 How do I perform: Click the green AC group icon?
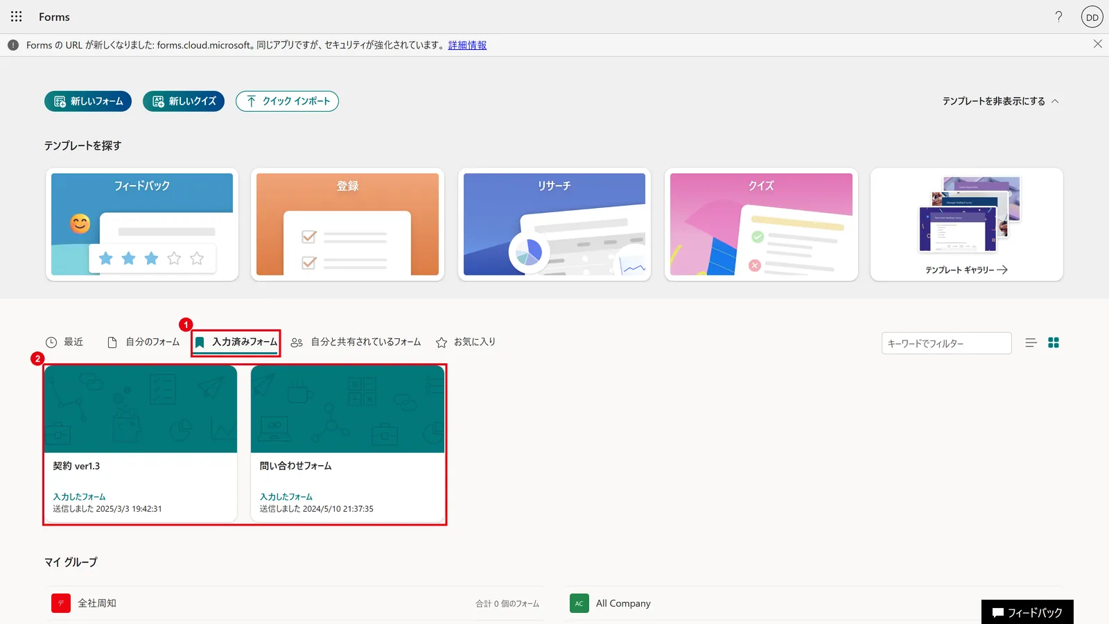point(579,603)
